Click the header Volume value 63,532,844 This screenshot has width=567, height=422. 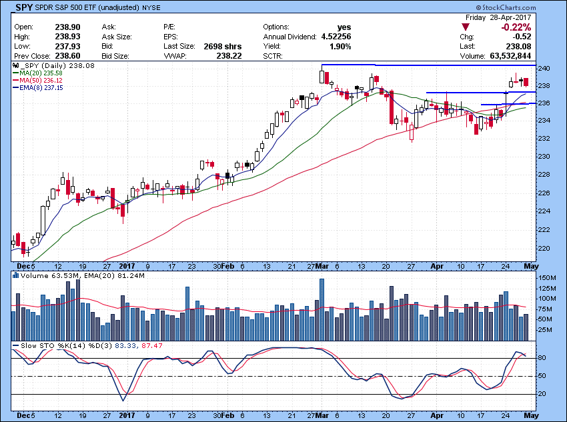click(x=510, y=56)
